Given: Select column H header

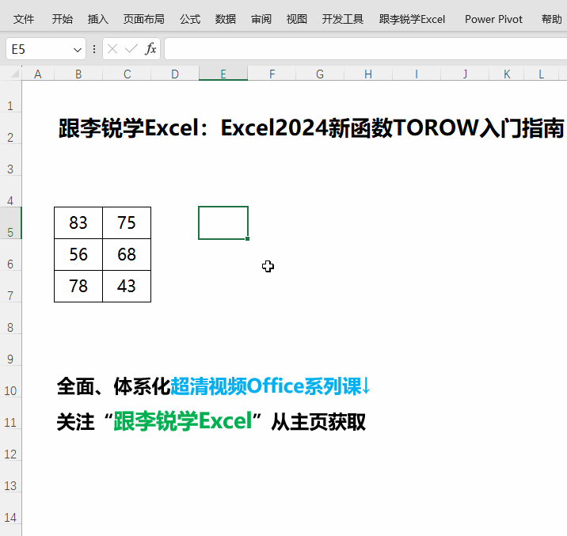Looking at the screenshot, I should (368, 74).
